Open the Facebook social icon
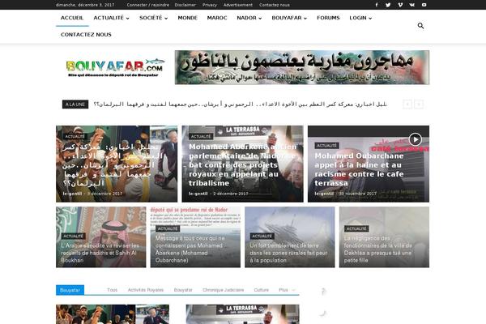Screen dimensions: 486x324 tap(377, 5)
